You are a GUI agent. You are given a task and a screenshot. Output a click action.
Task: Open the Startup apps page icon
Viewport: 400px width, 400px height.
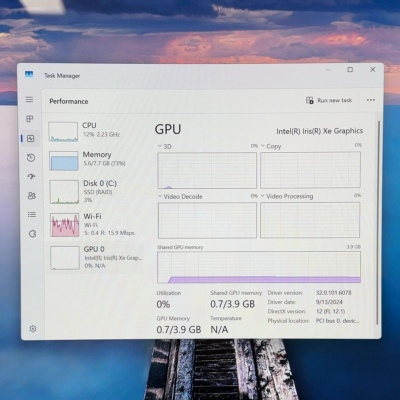click(x=31, y=176)
